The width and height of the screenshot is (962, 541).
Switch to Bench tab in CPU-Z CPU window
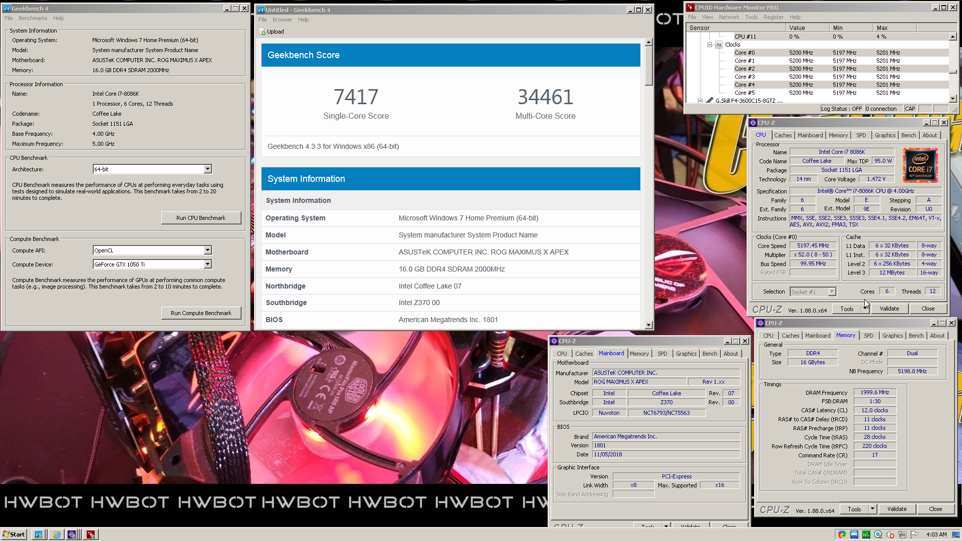[x=908, y=135]
